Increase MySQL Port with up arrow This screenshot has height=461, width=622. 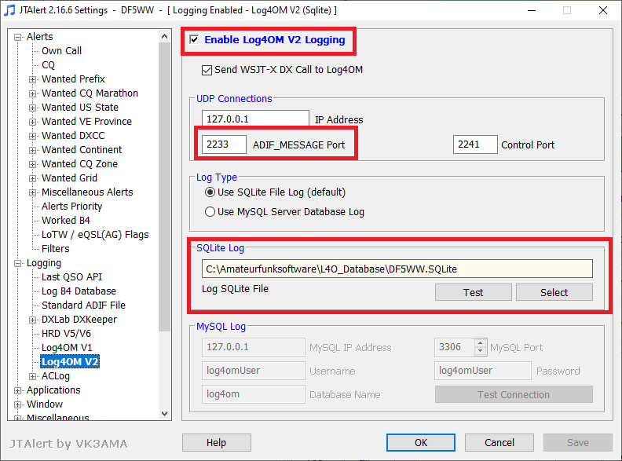(481, 343)
